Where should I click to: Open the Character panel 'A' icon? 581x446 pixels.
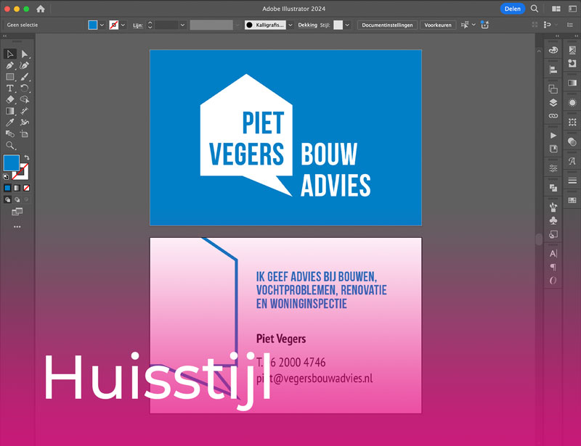pos(553,254)
